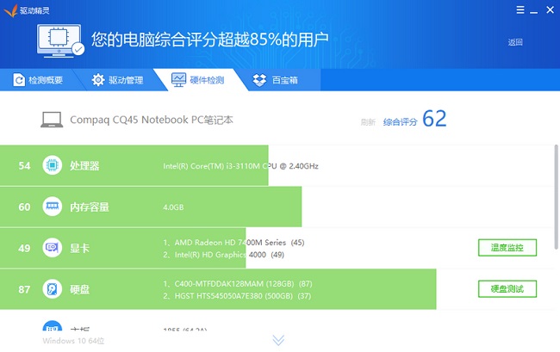Image resolution: width=560 pixels, height=352 pixels.
Task: Click AMD Radeon HD 7400M Series entry
Action: click(234, 243)
